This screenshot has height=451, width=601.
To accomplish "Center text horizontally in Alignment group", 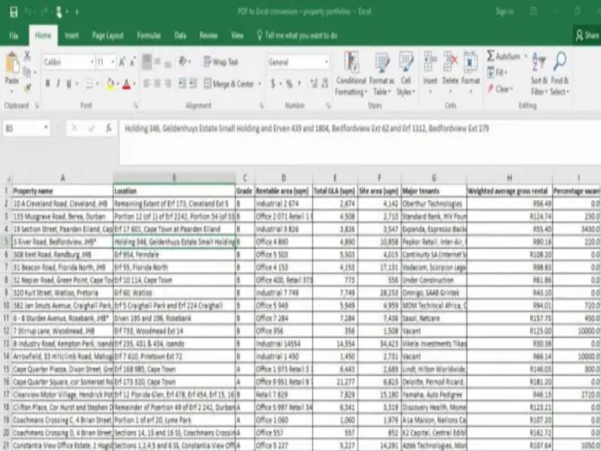I will (157, 84).
